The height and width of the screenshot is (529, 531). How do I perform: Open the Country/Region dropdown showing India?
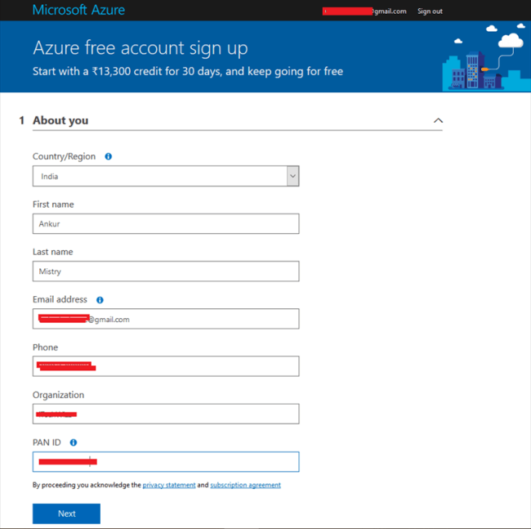(166, 177)
